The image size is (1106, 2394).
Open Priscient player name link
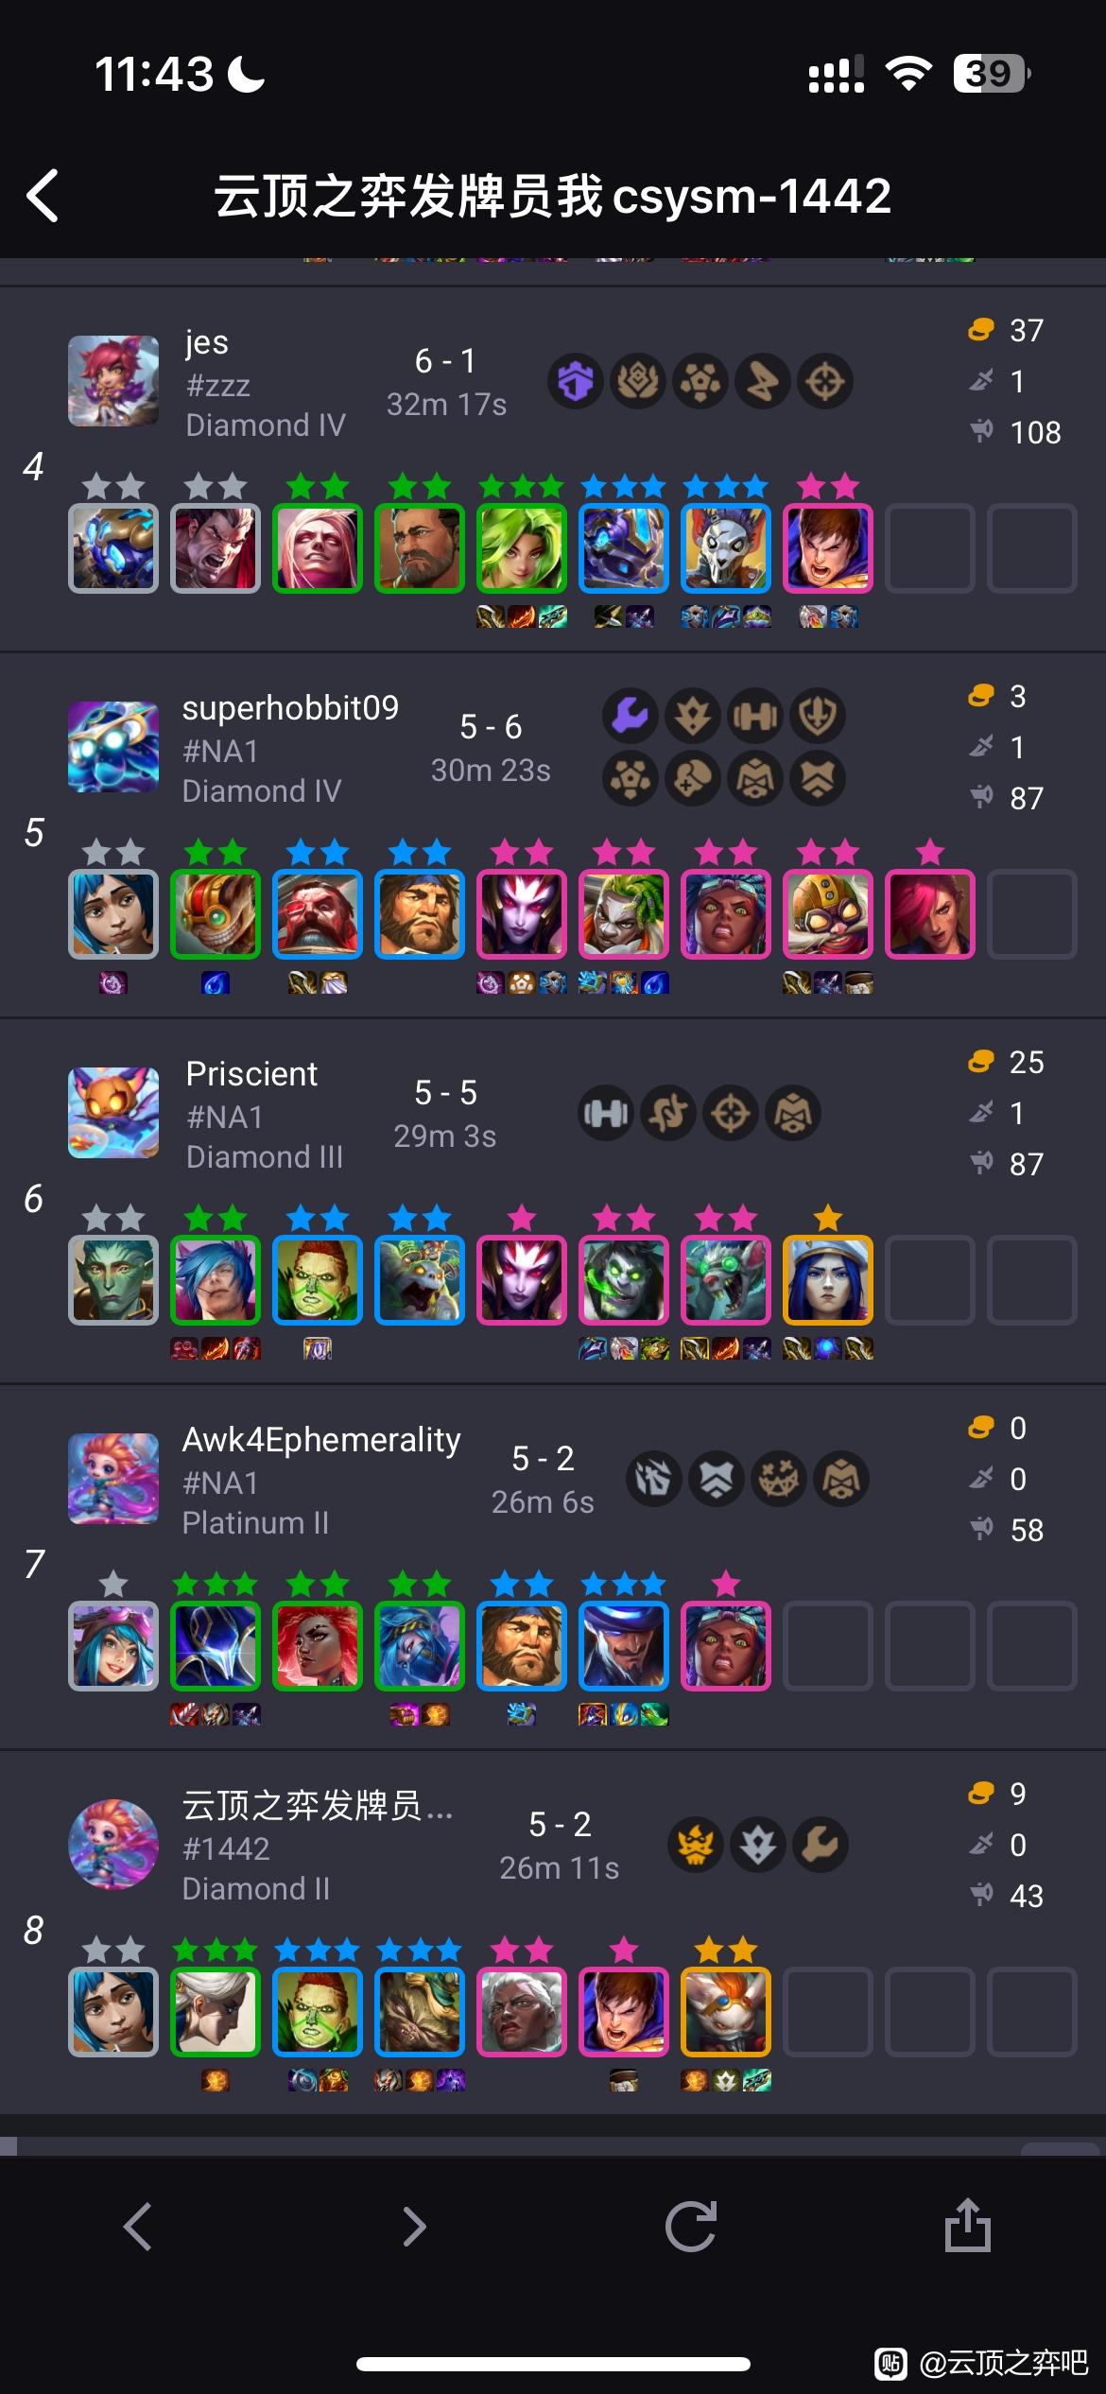(251, 1073)
